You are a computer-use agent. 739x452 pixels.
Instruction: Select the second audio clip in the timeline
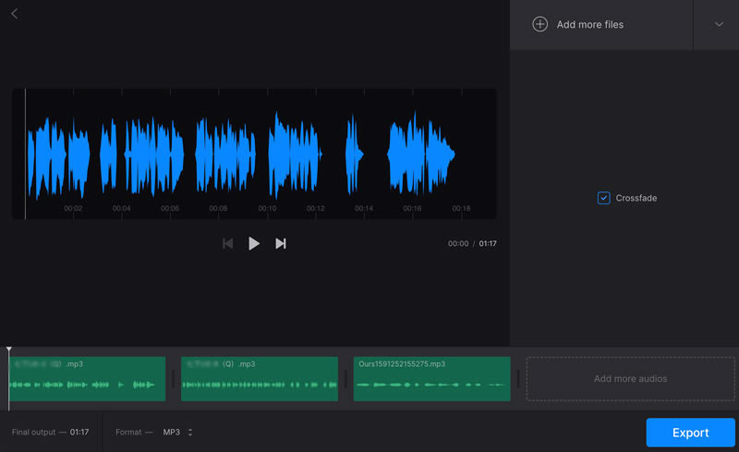point(259,379)
